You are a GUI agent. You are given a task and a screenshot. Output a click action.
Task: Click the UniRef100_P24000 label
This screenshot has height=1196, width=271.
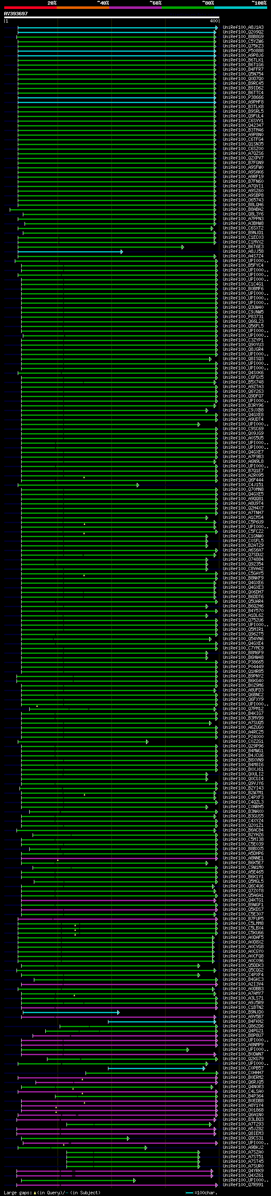pyautogui.click(x=243, y=737)
